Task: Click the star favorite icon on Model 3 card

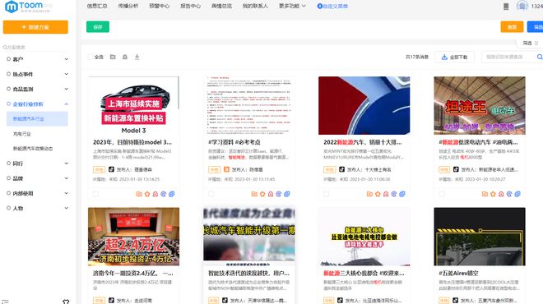Action: pyautogui.click(x=147, y=194)
